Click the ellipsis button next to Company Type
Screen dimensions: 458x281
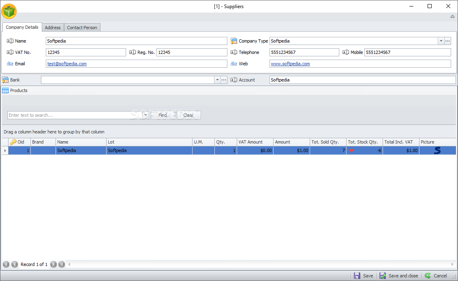(447, 41)
